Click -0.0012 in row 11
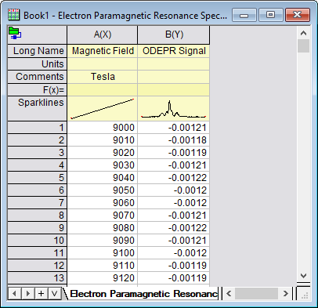 (174, 253)
